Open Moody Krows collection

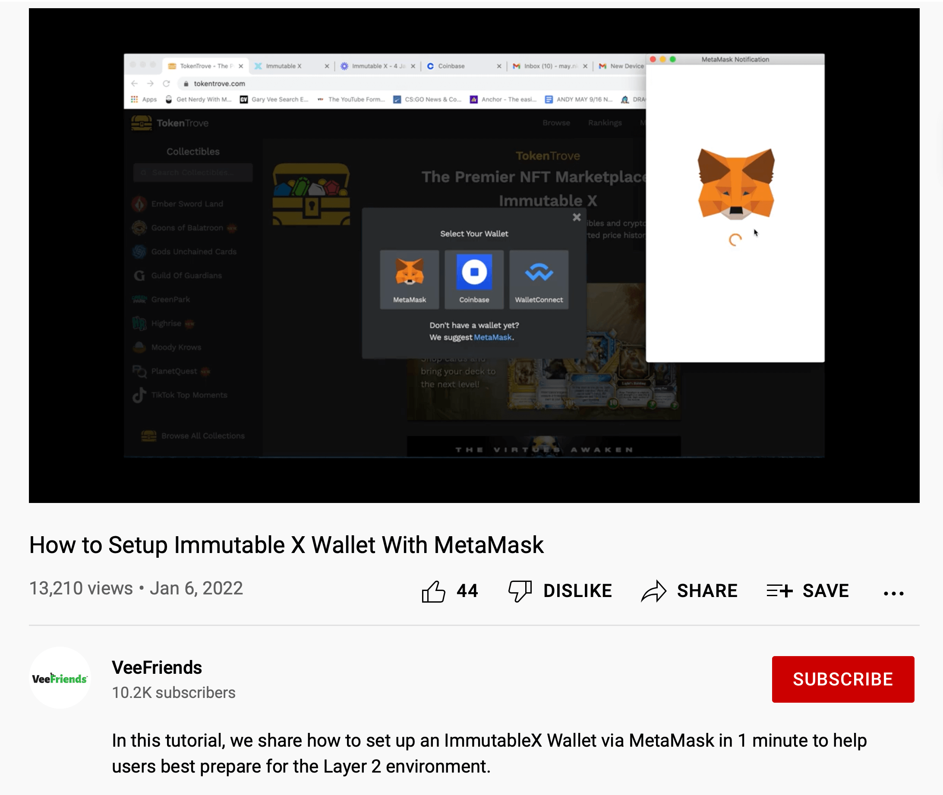[x=167, y=347]
